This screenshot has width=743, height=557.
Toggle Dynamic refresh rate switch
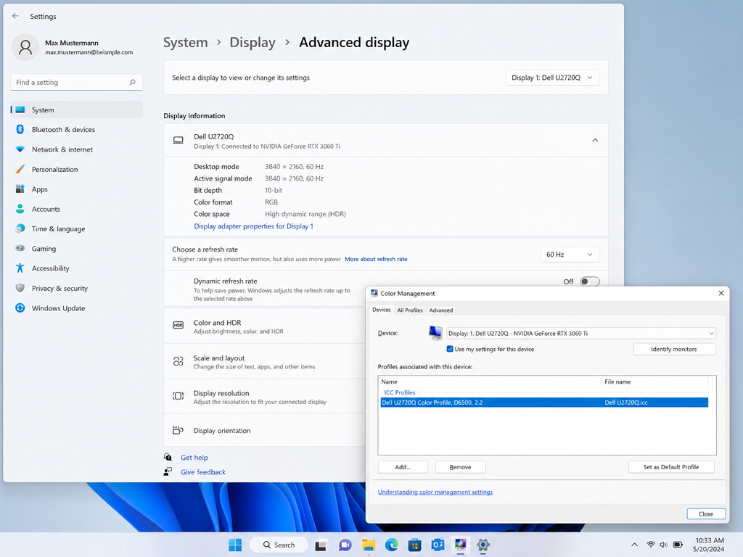point(590,281)
